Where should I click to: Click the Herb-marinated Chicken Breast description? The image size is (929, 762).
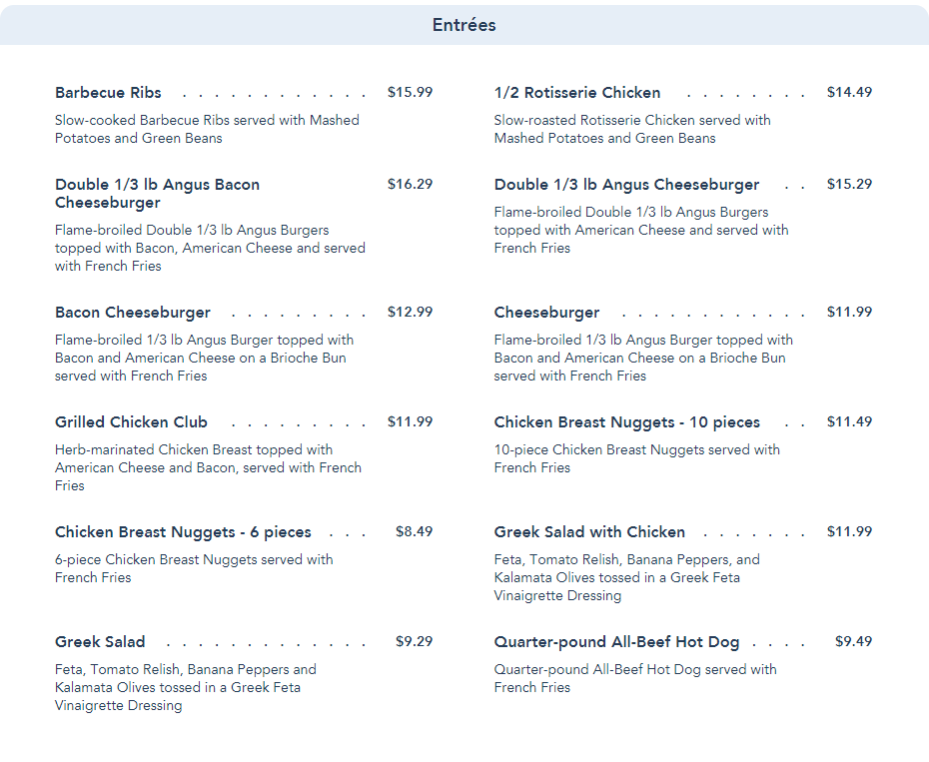coord(208,467)
